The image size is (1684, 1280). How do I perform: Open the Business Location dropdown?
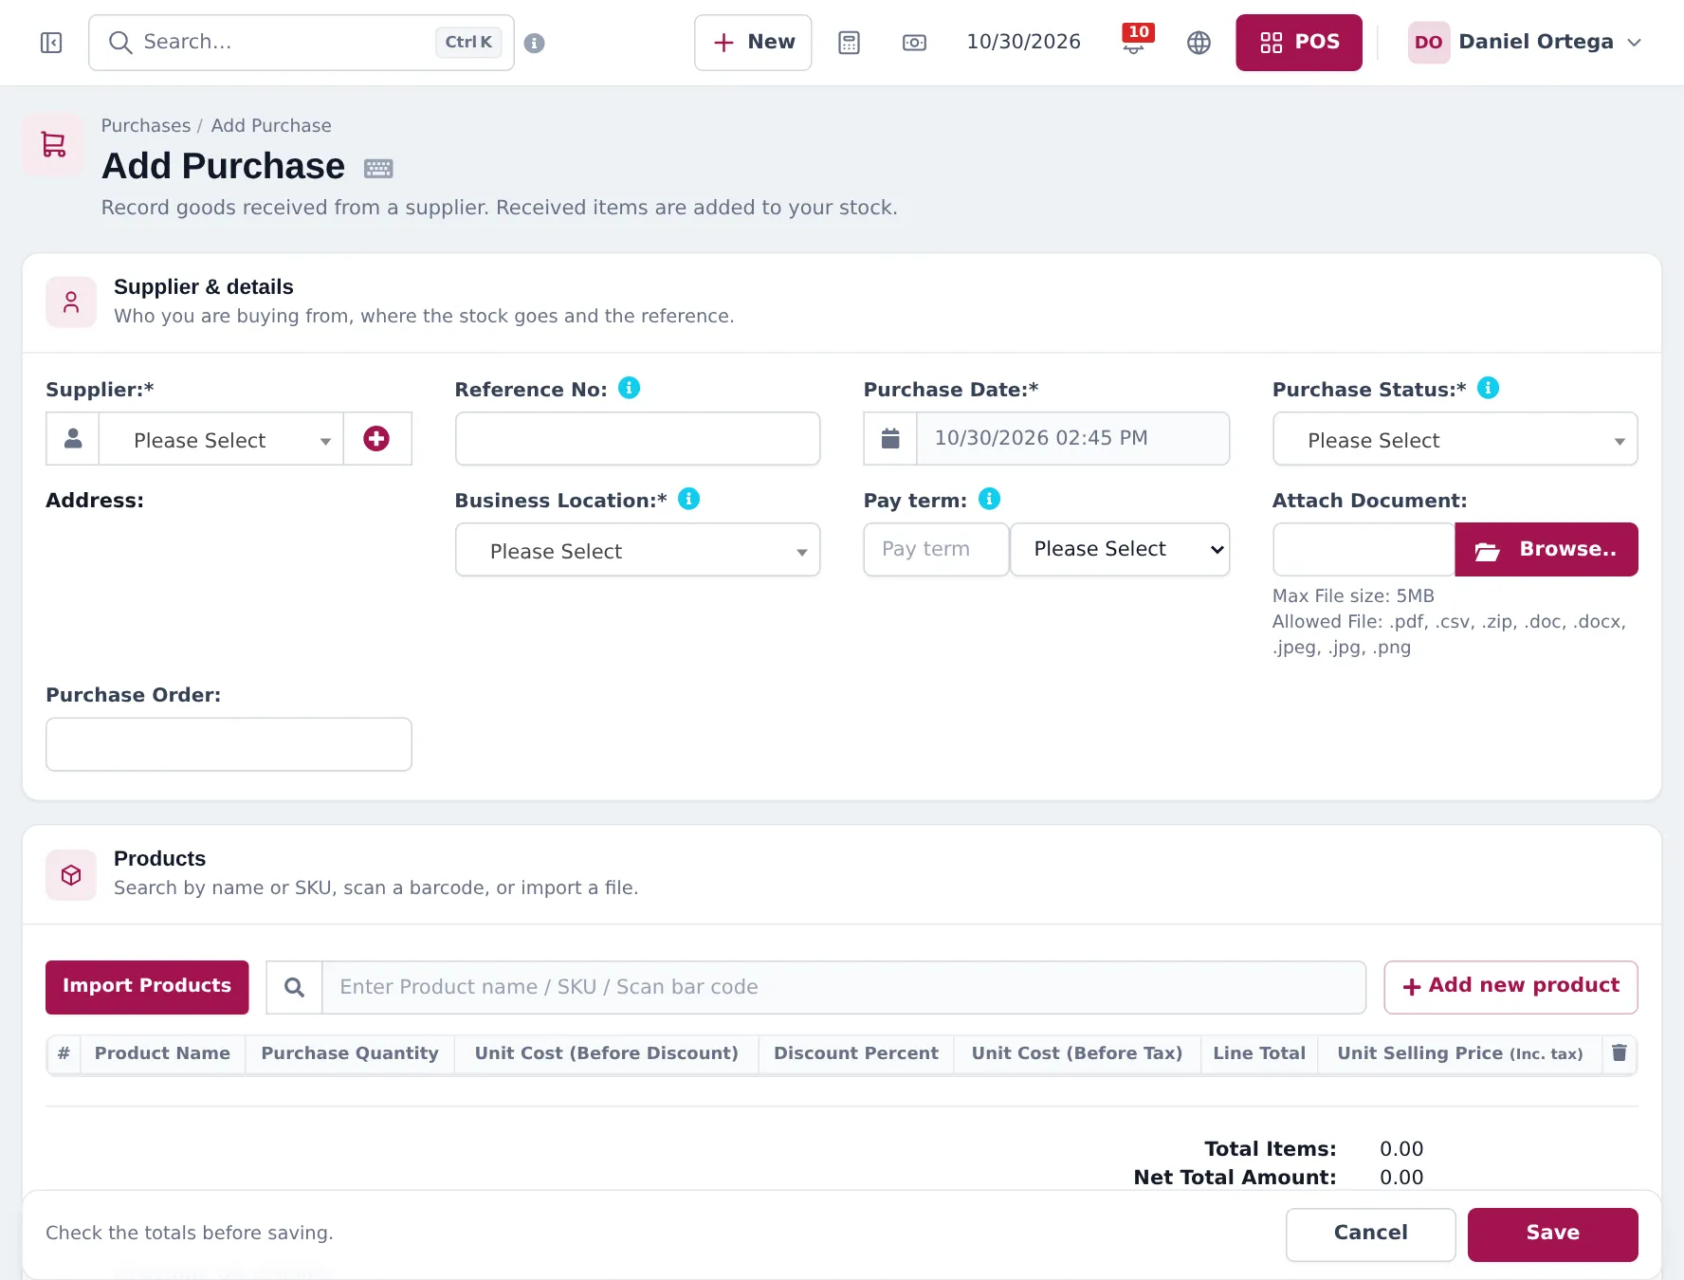(x=637, y=550)
